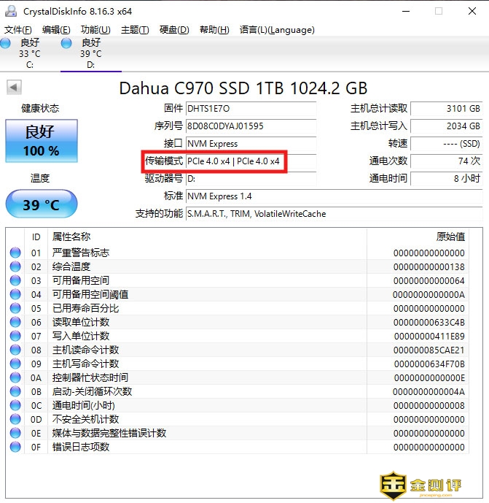Click status orb for attribute 0C 通电时间

coord(15,405)
